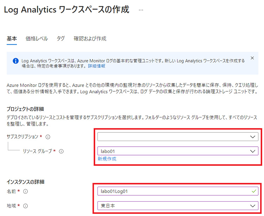
Task: Click the blue info icon in the banner
Action: [x=15, y=61]
